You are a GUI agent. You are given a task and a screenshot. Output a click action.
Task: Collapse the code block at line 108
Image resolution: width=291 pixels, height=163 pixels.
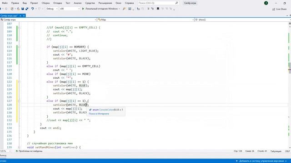19,28
